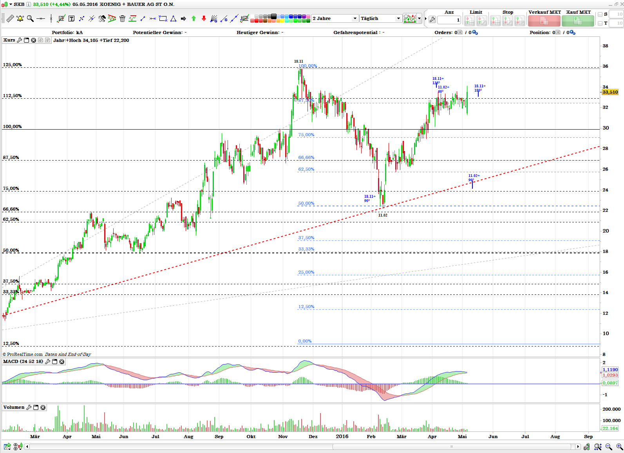Click the position gear settings icon
The width and height of the screenshot is (624, 453).
pos(573,32)
